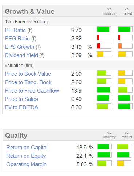Open the Return on Equity link

pos(26,156)
